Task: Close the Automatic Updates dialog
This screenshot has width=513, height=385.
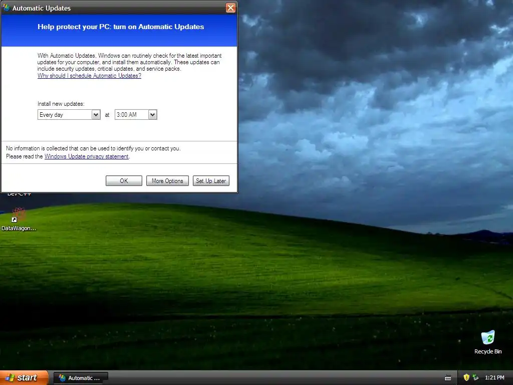Action: tap(230, 8)
